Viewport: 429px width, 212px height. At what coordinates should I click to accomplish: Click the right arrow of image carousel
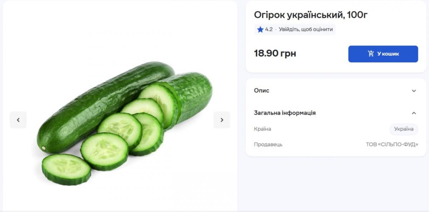pos(222,120)
